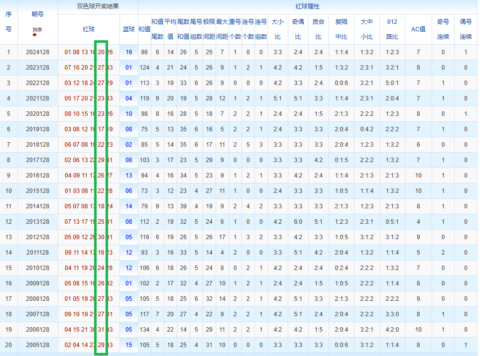The image size is (480, 356).
Task: Click blue ball 04 in row 2021128
Action: point(129,98)
